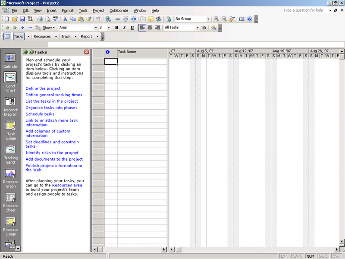Screen dimensions: 345x259
Task: Toggle Align Right button
Action: click(157, 28)
